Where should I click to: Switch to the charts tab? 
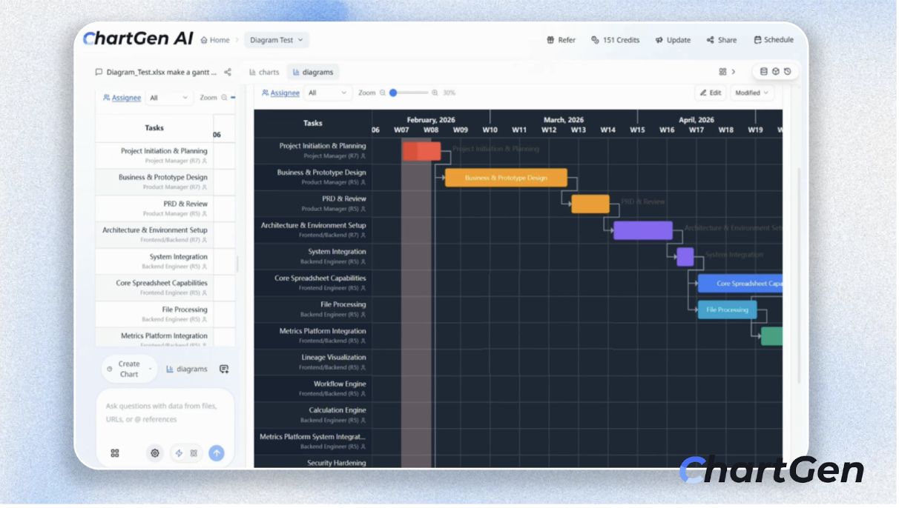264,73
